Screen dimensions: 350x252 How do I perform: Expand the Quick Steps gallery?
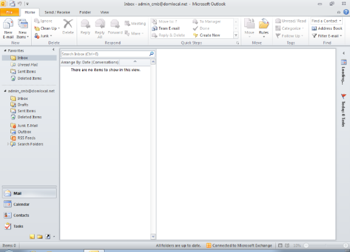pyautogui.click(x=236, y=35)
